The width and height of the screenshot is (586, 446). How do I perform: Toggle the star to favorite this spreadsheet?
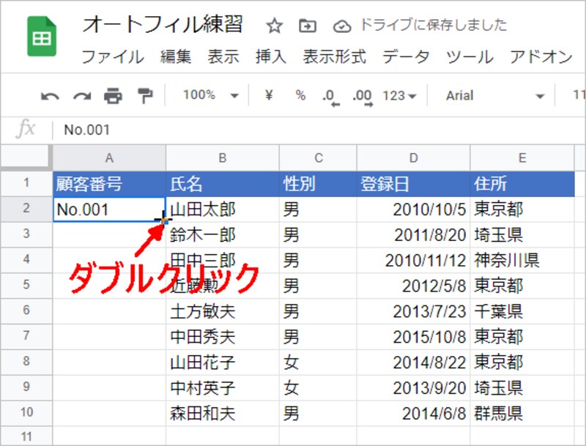(274, 25)
